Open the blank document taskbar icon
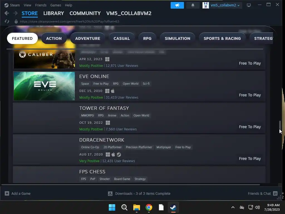 pos(161,207)
